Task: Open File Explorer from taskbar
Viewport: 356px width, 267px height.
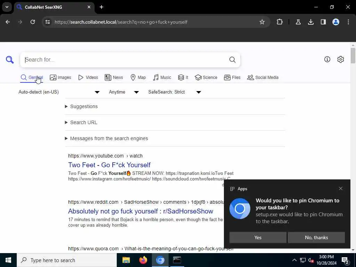Action: tap(126, 260)
